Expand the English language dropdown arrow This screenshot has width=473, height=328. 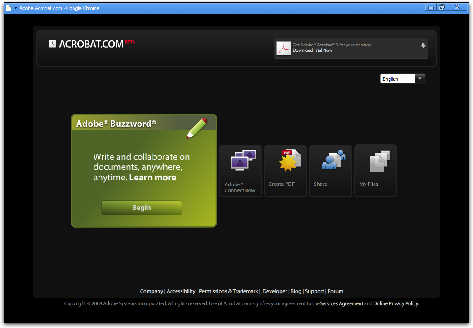point(420,79)
